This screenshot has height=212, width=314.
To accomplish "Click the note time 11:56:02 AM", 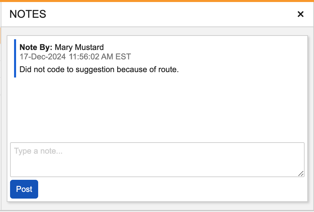I will click(x=91, y=57).
